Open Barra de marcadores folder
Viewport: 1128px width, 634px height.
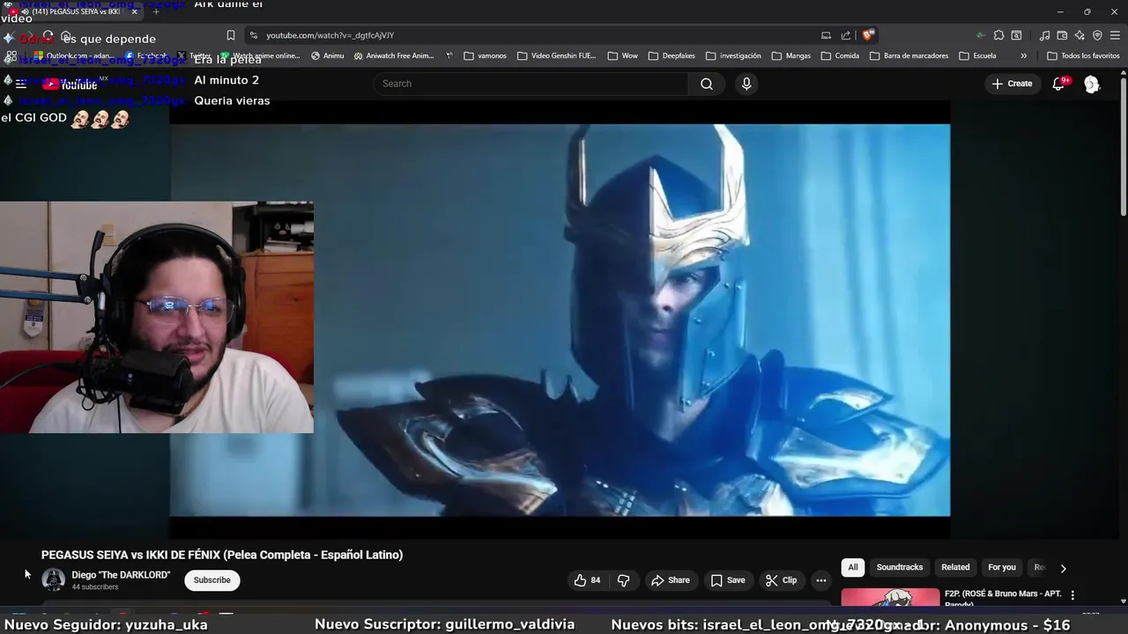[x=909, y=55]
